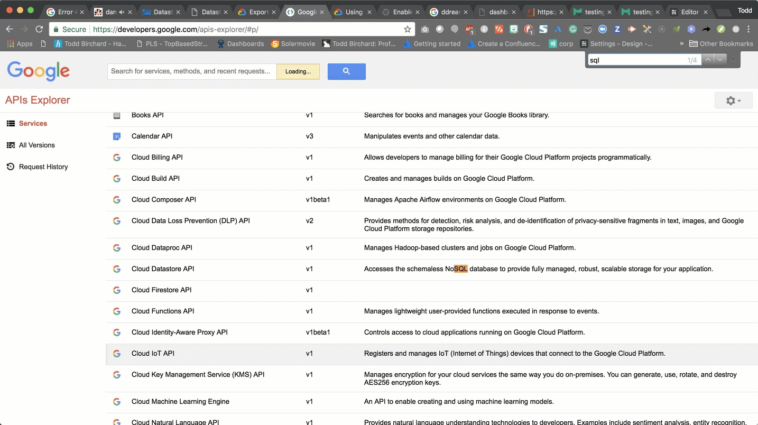Bookmark this page with the star icon

pos(407,29)
